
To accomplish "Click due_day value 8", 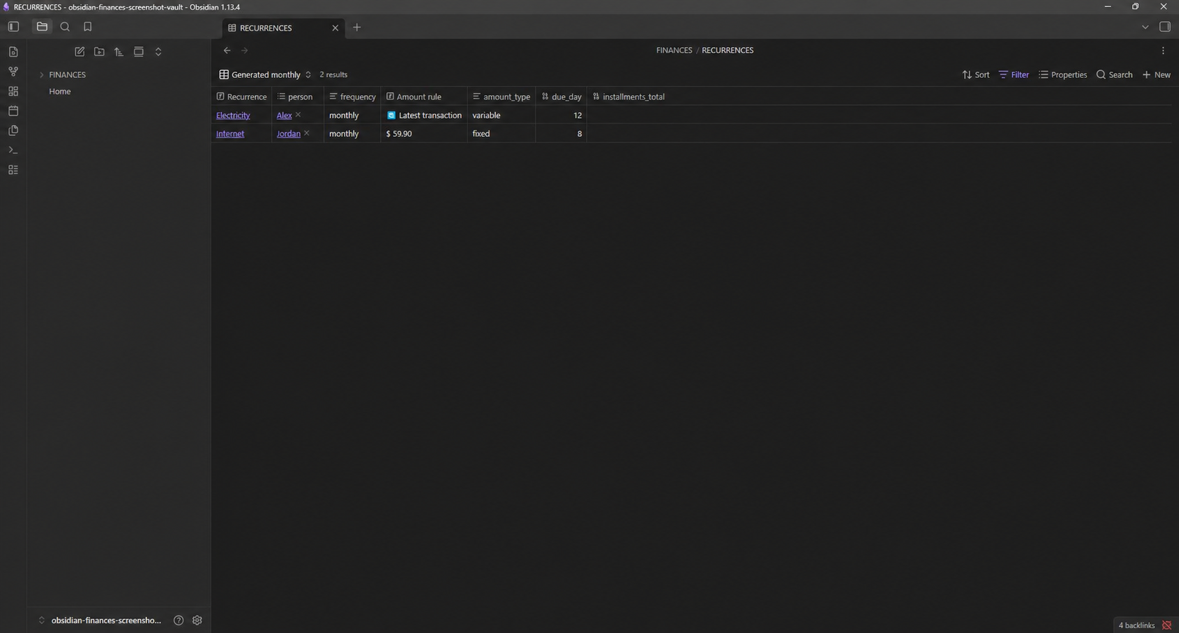I will click(x=561, y=134).
